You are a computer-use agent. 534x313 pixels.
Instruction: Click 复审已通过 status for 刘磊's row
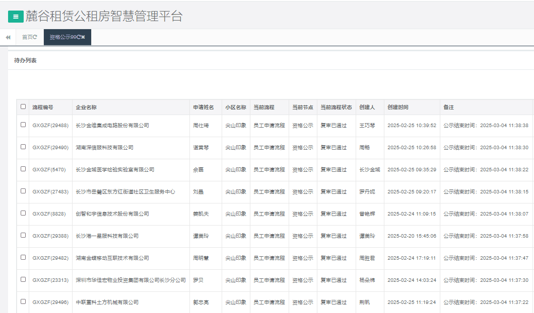click(x=334, y=191)
